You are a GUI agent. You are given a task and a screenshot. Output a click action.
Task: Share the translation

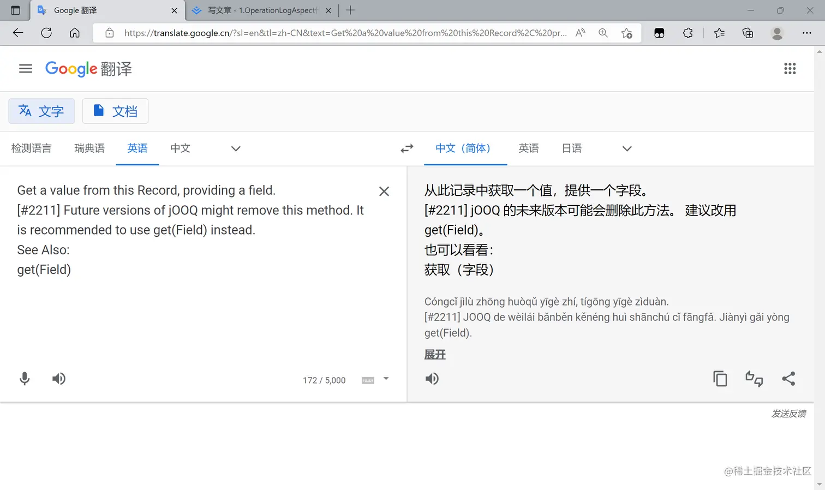[x=788, y=379]
